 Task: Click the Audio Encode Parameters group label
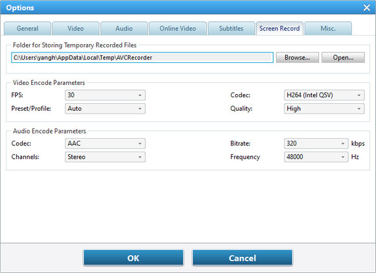point(49,131)
